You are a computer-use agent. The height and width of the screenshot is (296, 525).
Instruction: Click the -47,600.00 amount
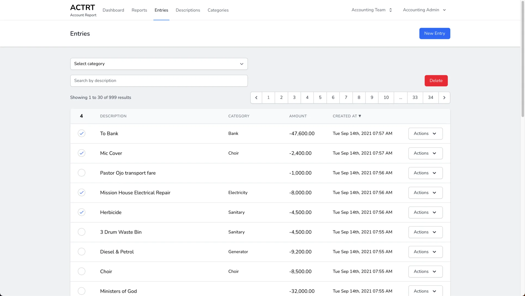(302, 134)
